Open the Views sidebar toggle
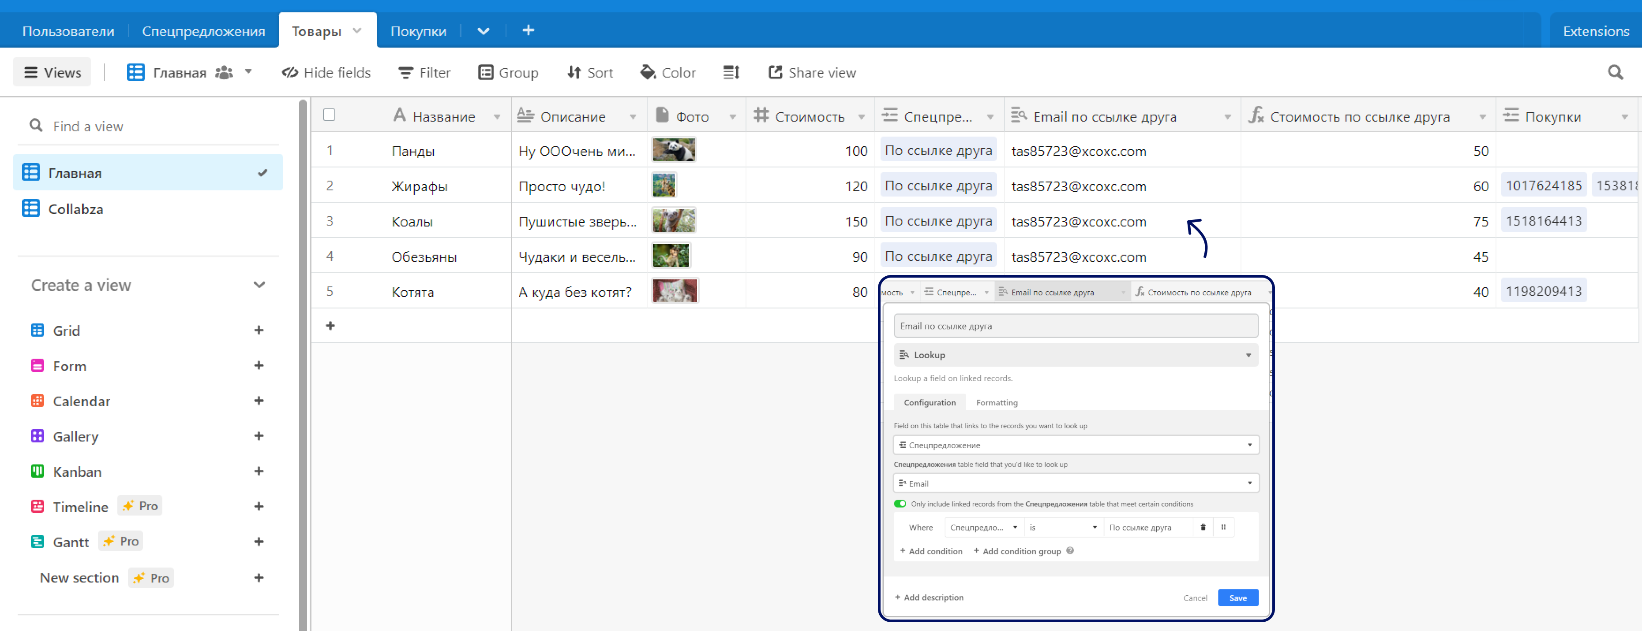Image resolution: width=1642 pixels, height=631 pixels. 52,73
